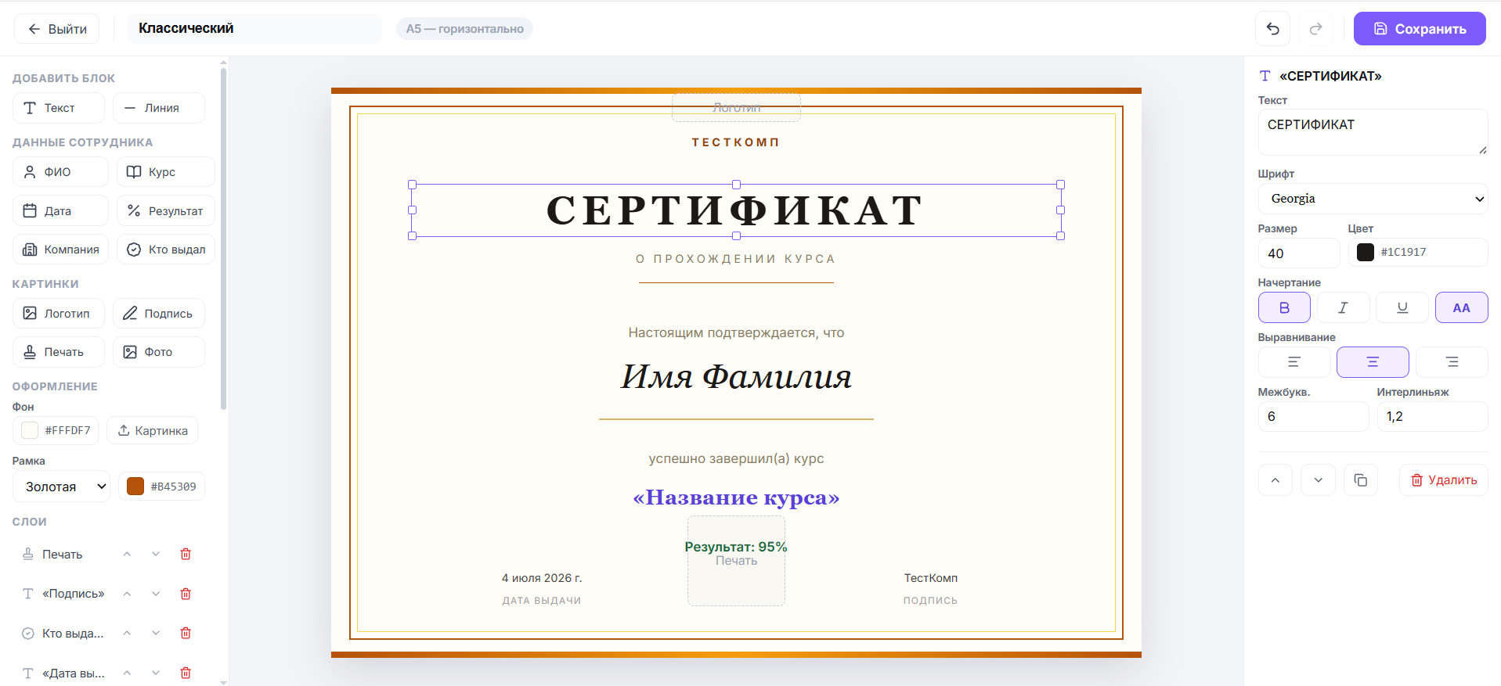
Task: Move the Печать layer down
Action: (x=156, y=555)
